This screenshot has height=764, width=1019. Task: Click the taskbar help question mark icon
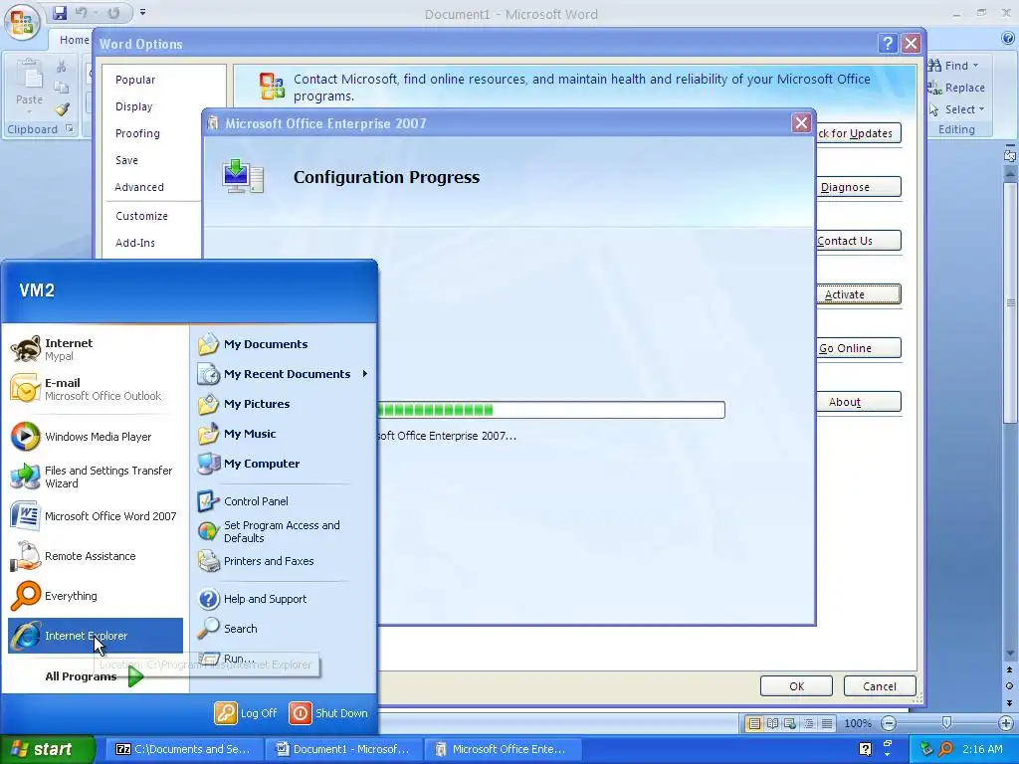click(865, 749)
